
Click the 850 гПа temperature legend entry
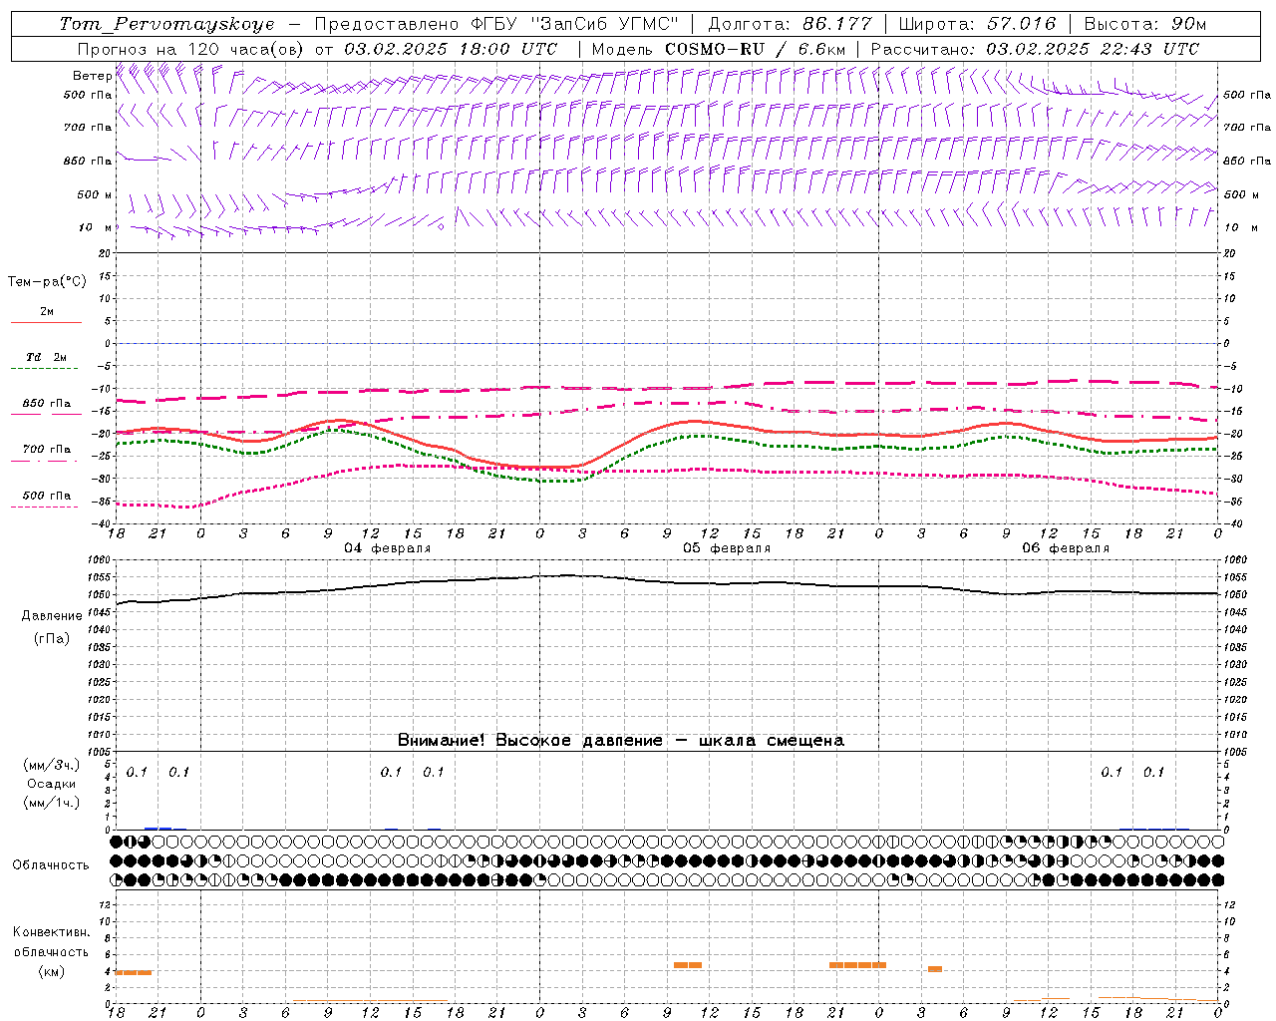[x=46, y=404]
